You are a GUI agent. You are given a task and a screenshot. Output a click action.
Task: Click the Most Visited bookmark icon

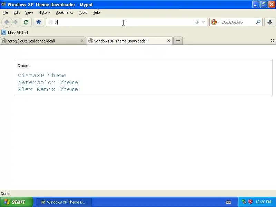pyautogui.click(x=4, y=32)
